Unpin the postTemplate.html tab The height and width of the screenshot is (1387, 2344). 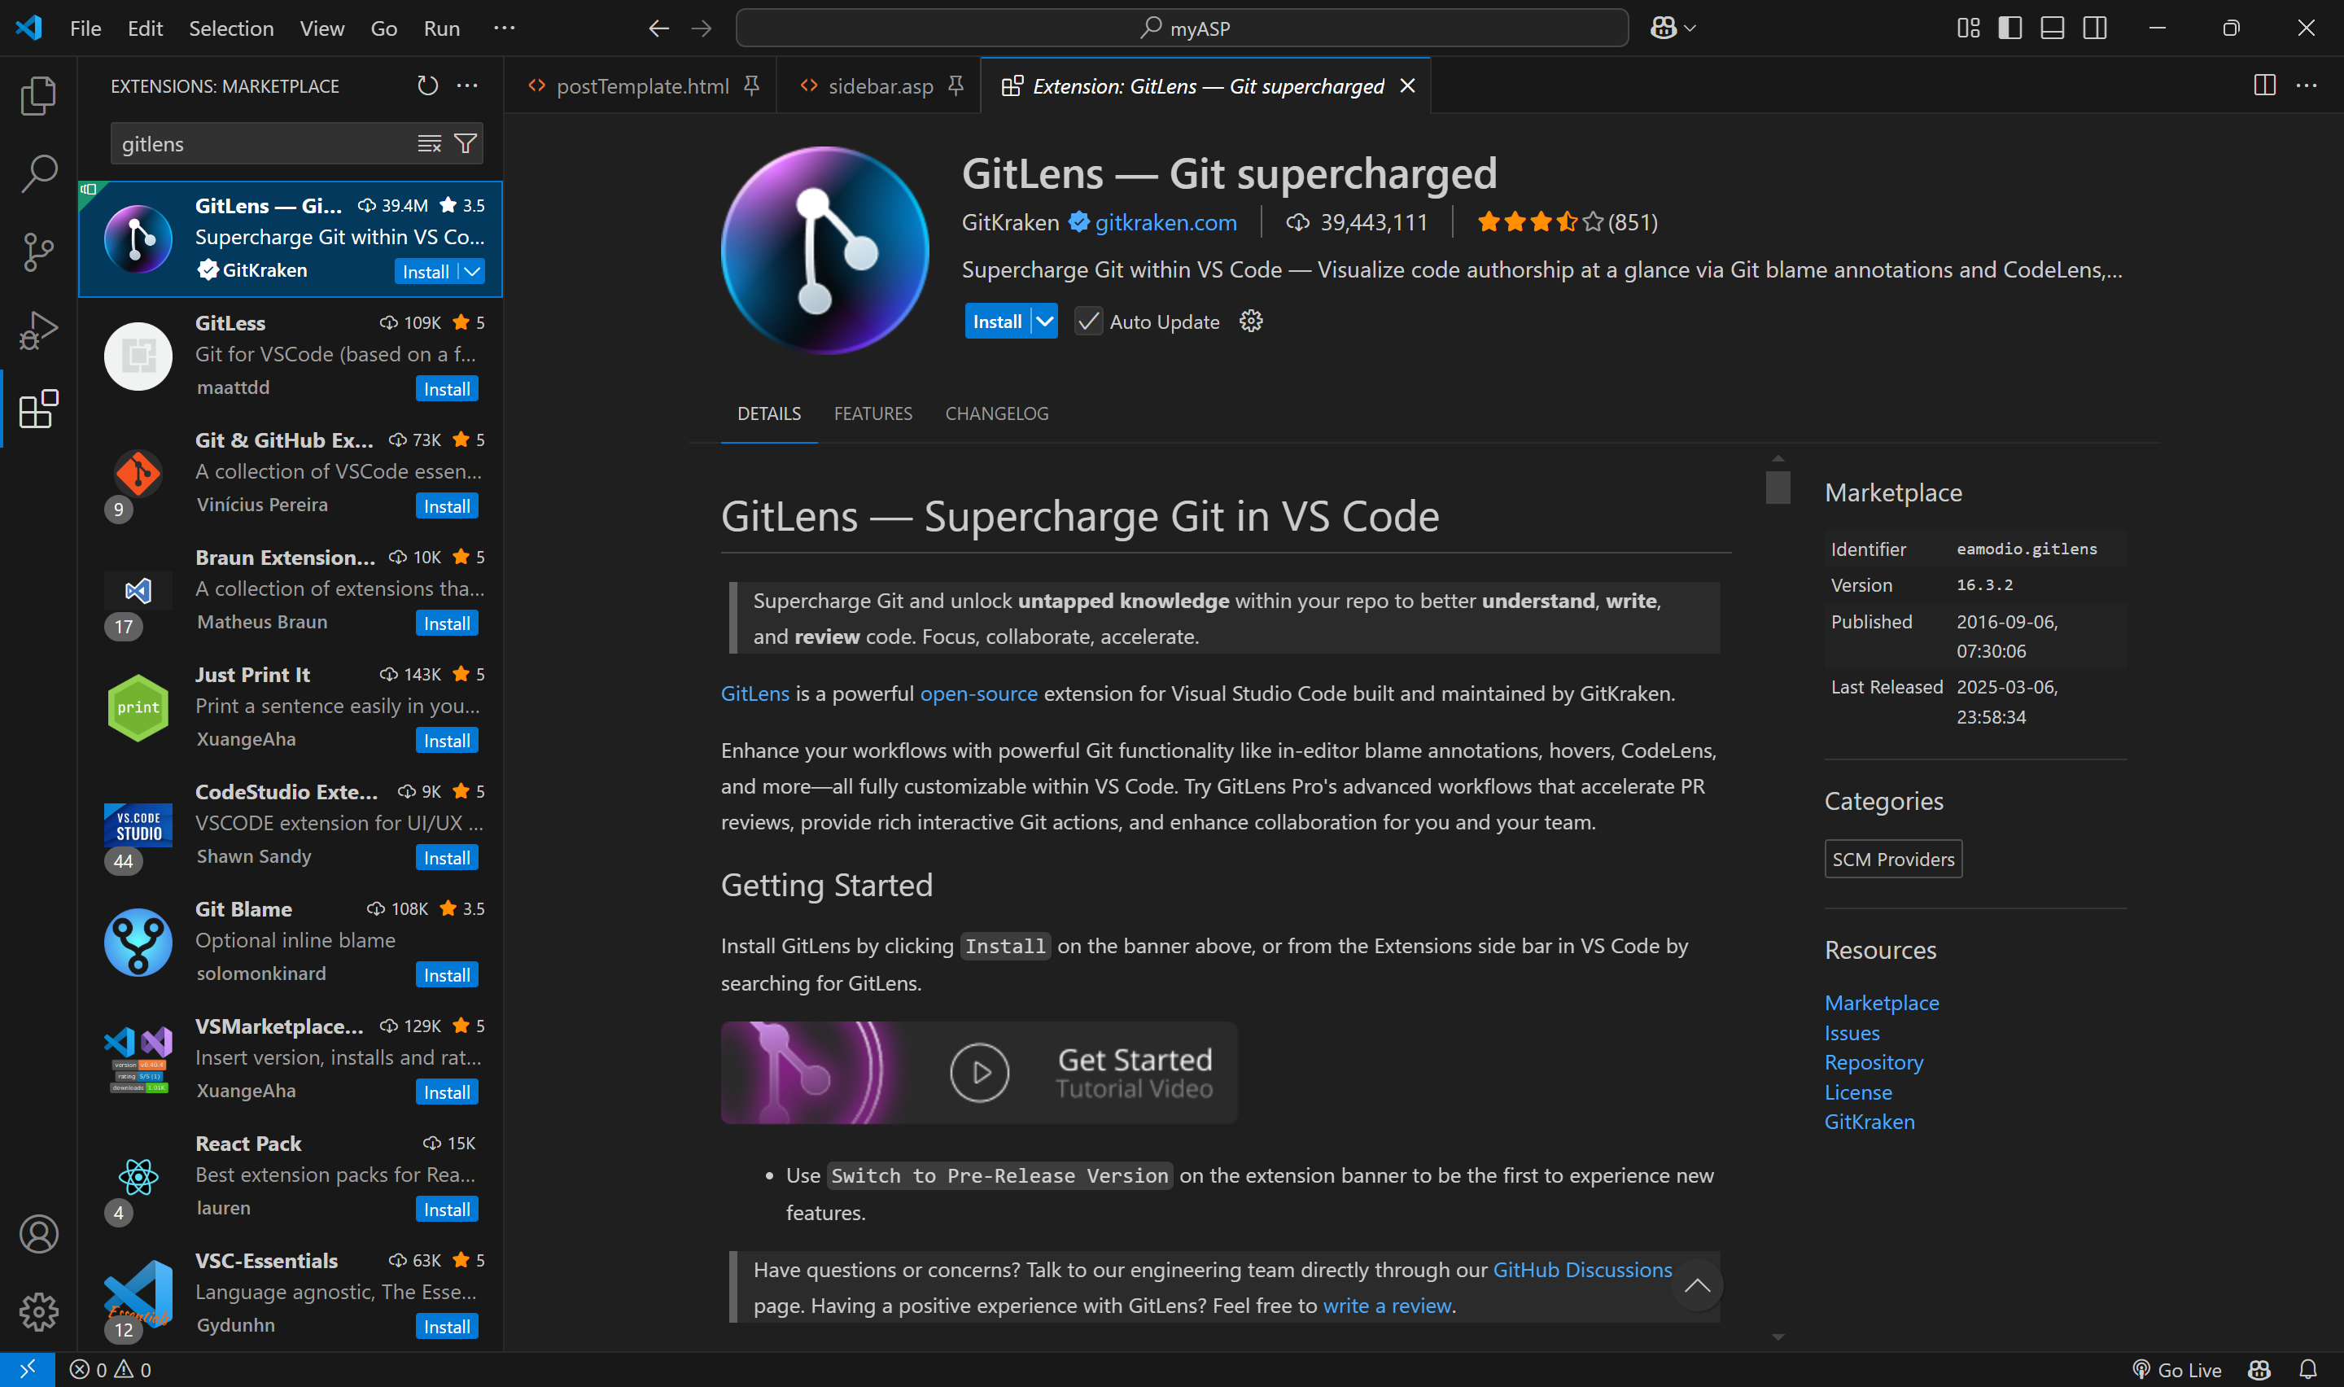tap(751, 86)
